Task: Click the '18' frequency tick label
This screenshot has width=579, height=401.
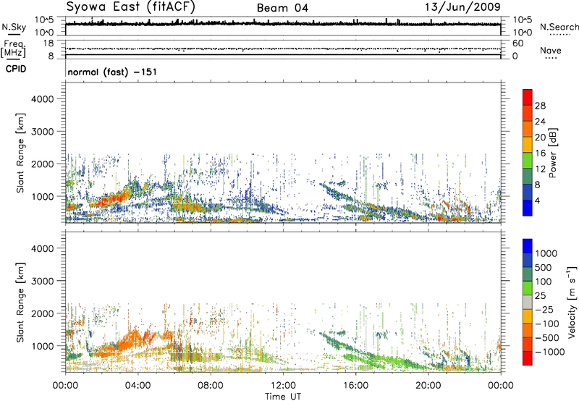Action: tap(48, 43)
